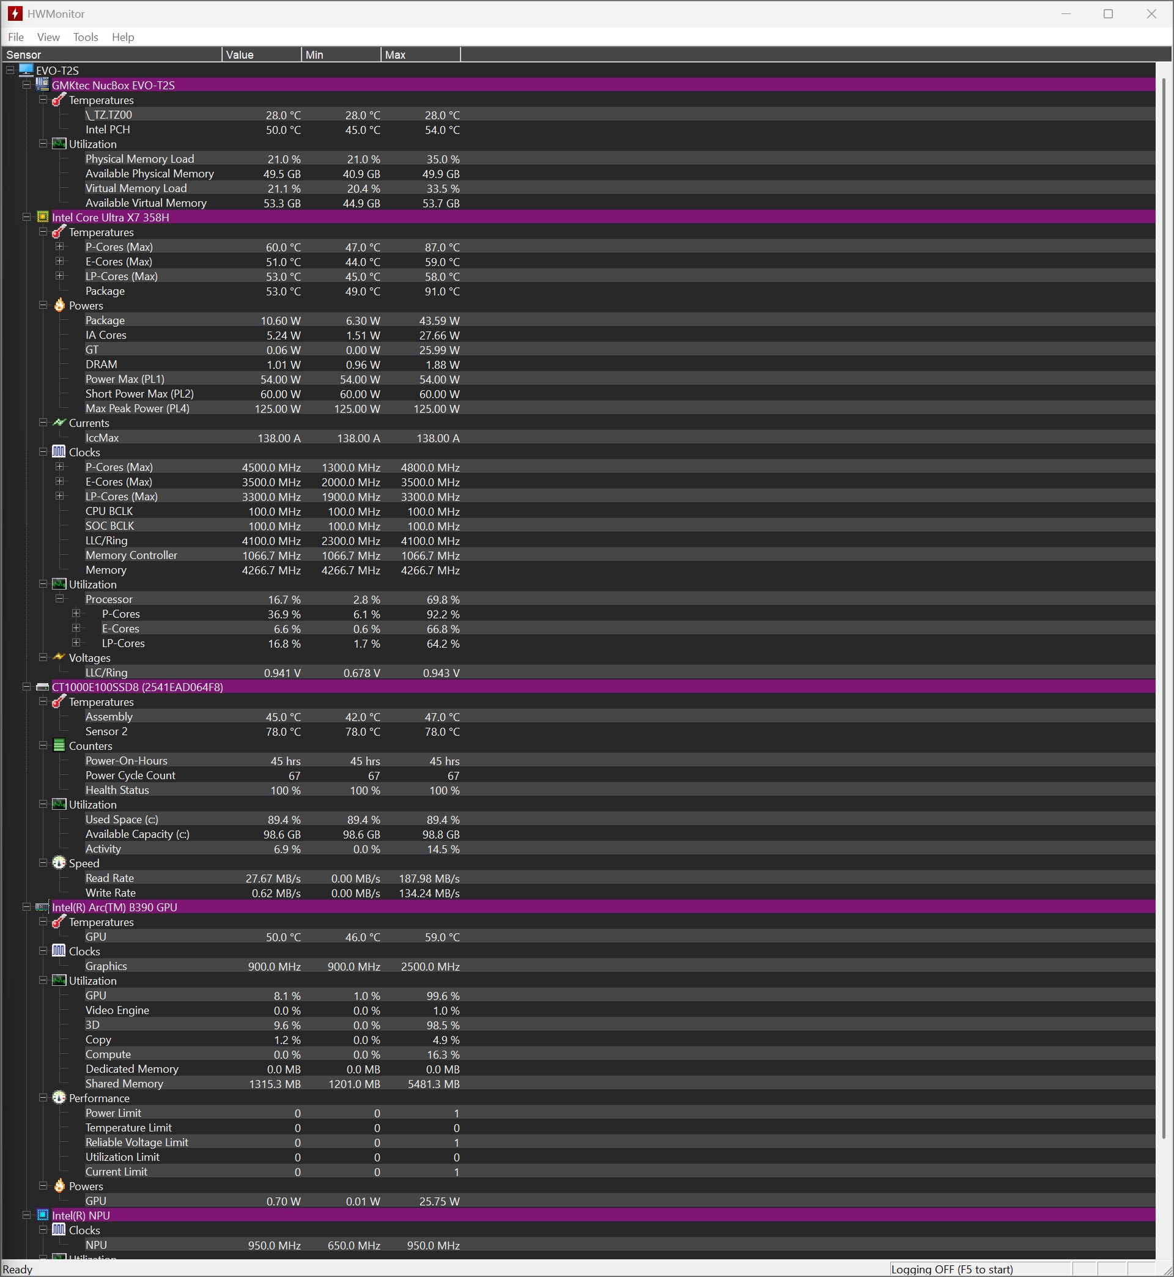Click the Sensor column header
This screenshot has height=1277, width=1174.
[112, 54]
